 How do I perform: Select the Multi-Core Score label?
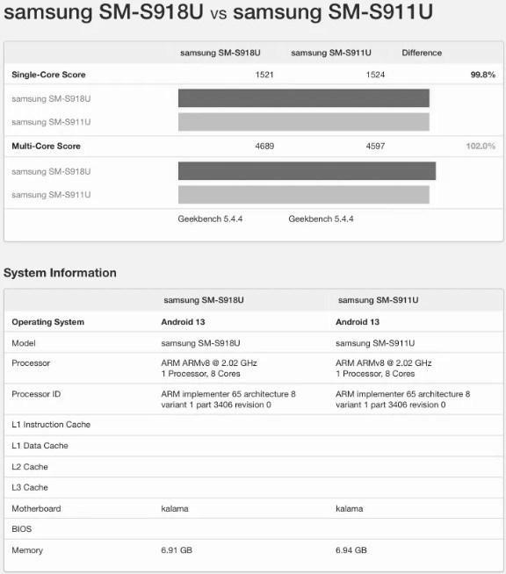point(47,146)
